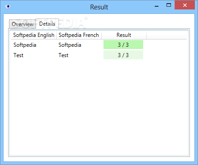Click the Softpedia English column header
Image resolution: width=198 pixels, height=165 pixels.
34,35
